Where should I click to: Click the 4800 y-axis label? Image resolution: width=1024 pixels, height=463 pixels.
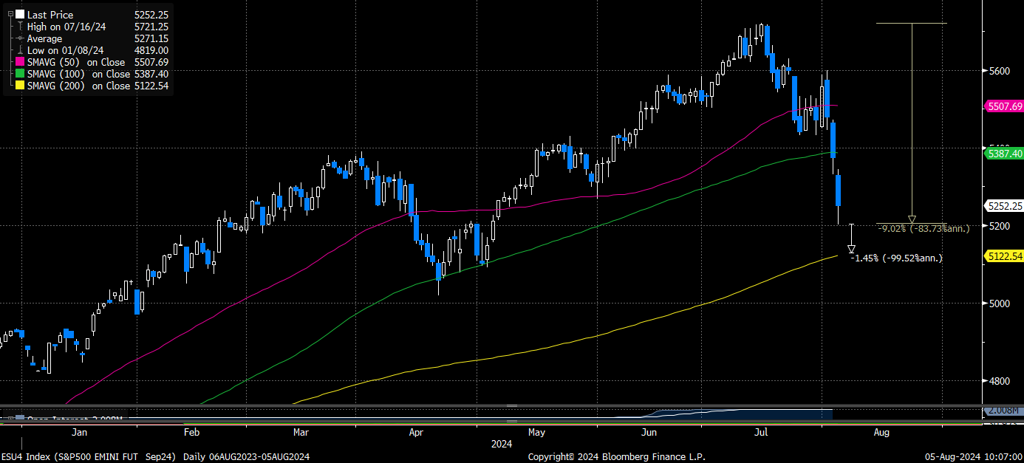point(999,381)
